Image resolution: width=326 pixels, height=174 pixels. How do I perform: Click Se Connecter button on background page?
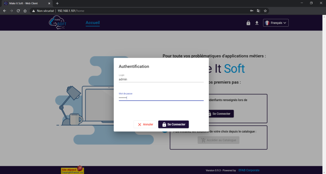pos(221,114)
